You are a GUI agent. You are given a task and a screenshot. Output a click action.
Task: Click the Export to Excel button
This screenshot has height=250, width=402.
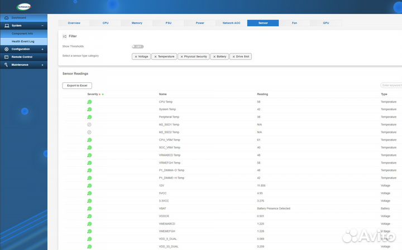pos(77,85)
